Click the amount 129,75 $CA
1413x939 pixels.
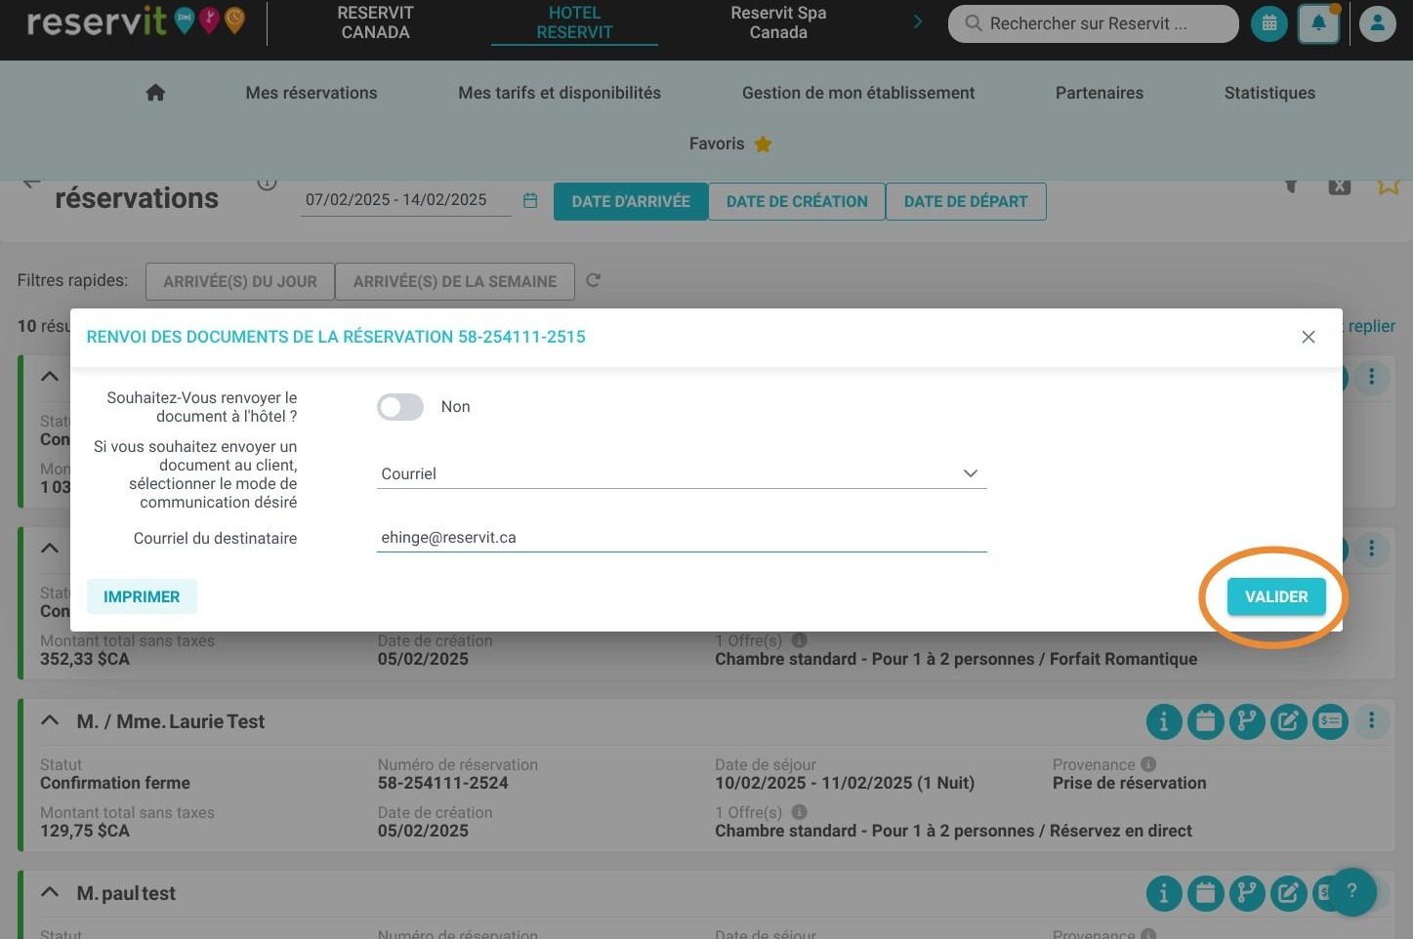(x=85, y=831)
